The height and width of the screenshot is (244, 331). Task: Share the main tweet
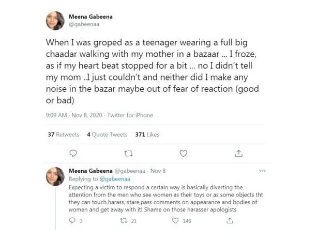(x=238, y=153)
